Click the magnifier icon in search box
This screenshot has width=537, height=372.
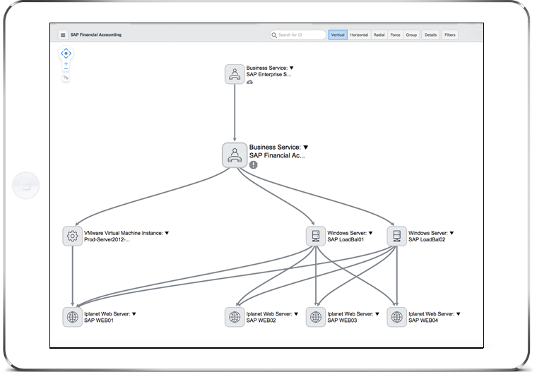coord(274,35)
